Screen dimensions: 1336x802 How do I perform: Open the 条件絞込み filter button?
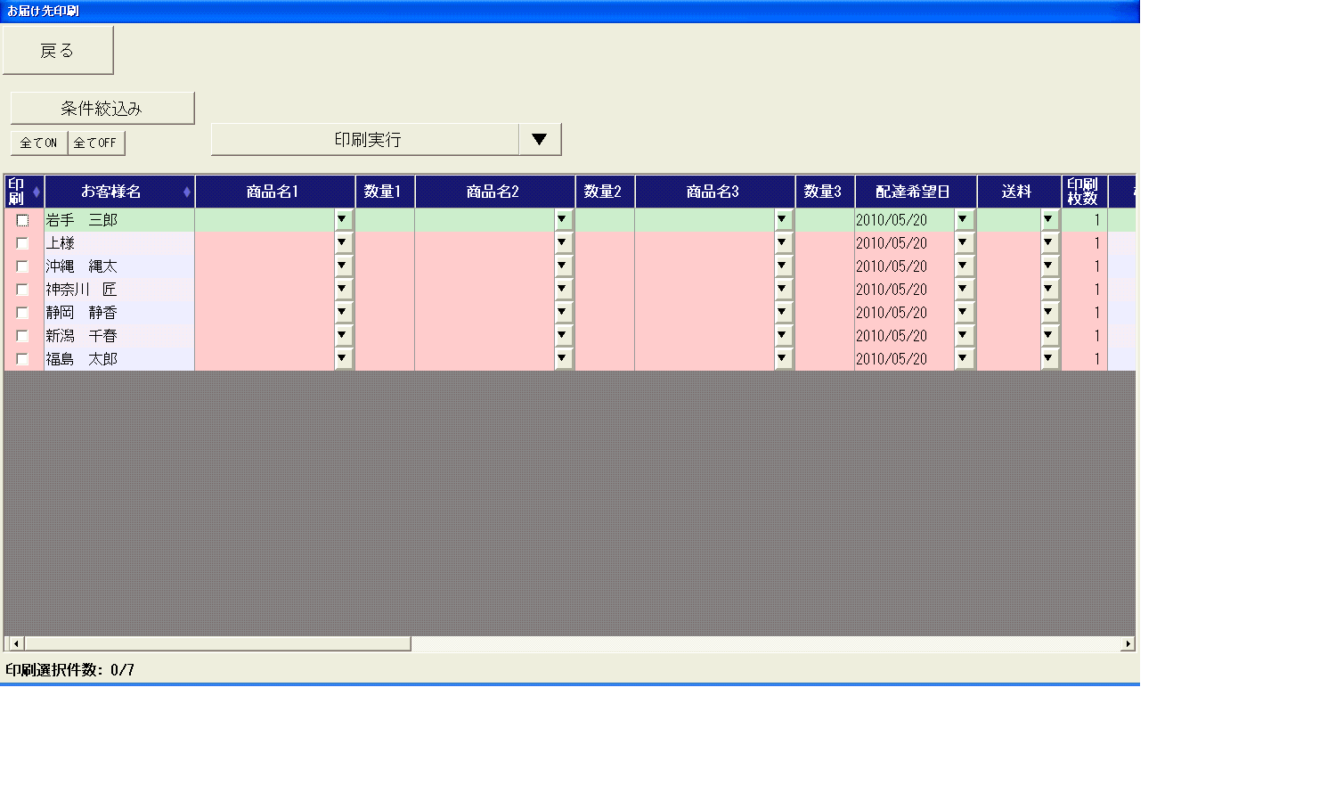pos(102,108)
